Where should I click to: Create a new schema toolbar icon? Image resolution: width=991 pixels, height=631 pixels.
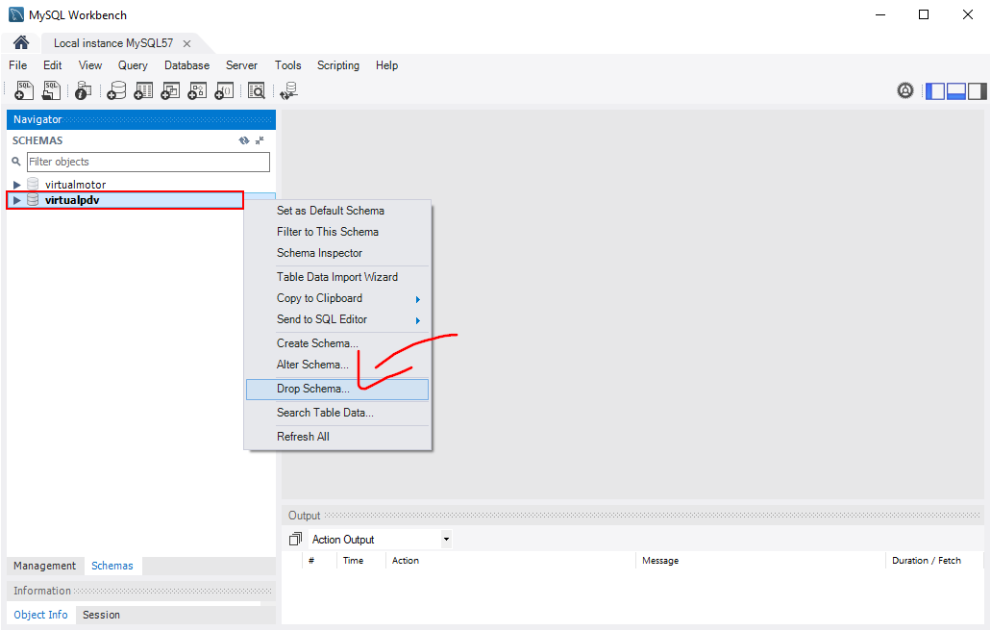pyautogui.click(x=116, y=90)
